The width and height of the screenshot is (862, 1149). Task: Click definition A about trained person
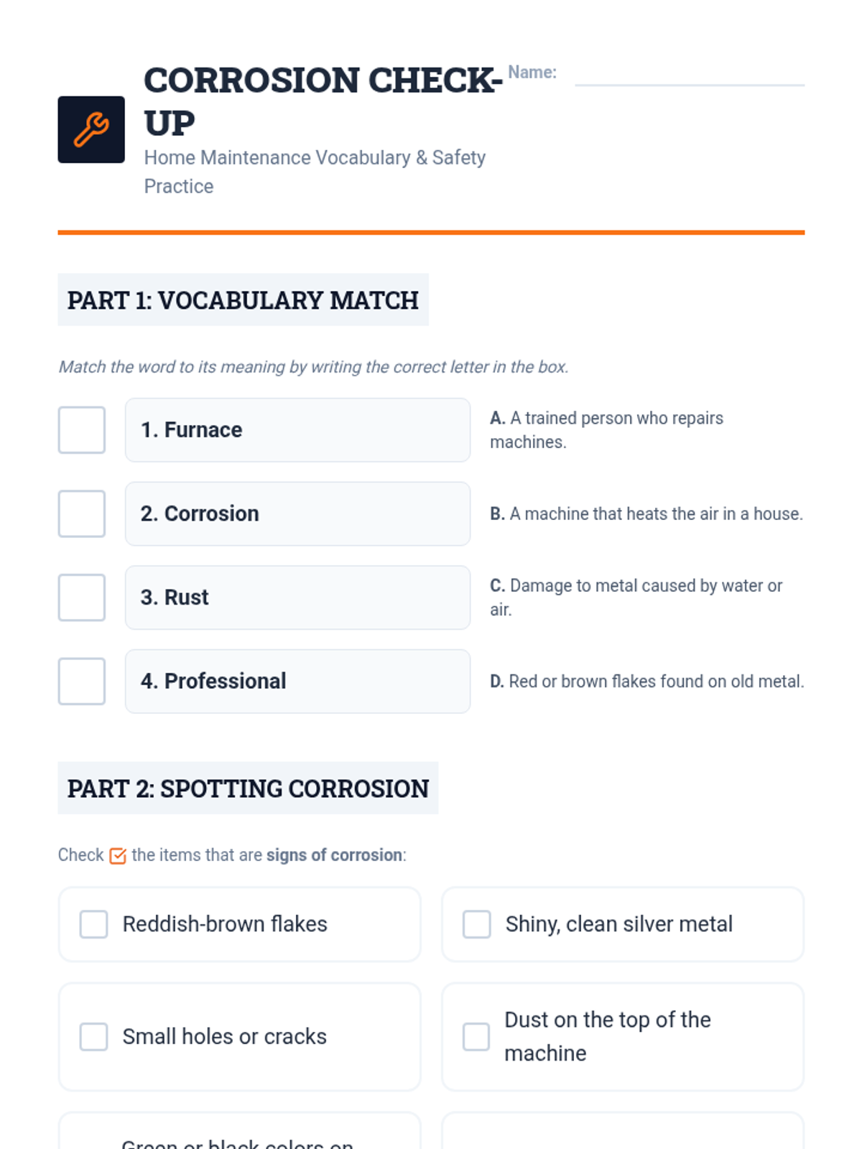[x=607, y=430]
